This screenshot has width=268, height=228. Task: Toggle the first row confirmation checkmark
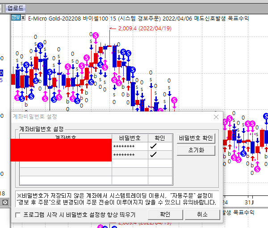154,146
